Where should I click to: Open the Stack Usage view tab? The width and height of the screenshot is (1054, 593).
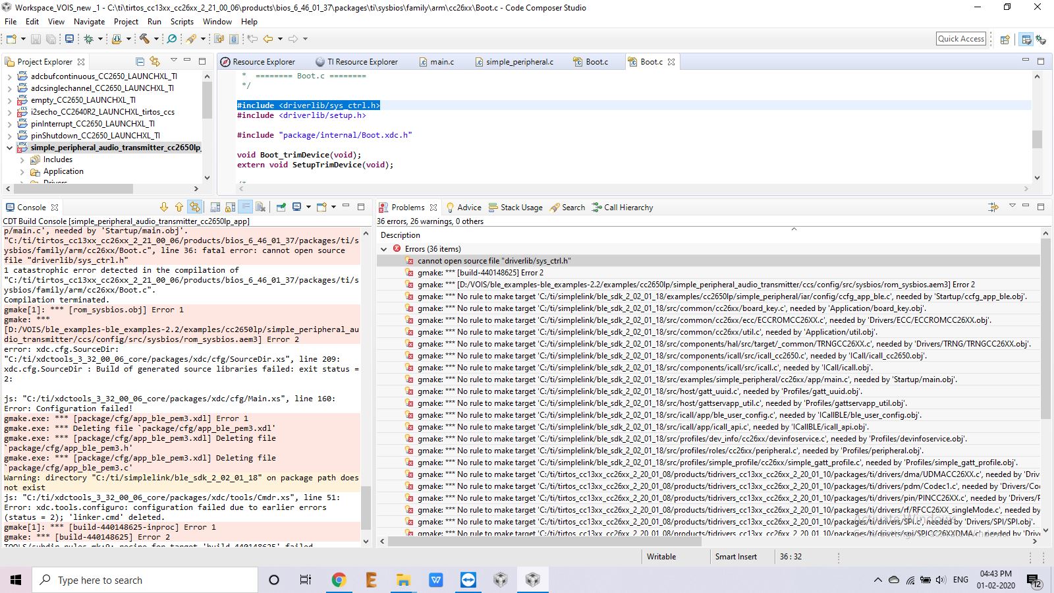click(516, 208)
